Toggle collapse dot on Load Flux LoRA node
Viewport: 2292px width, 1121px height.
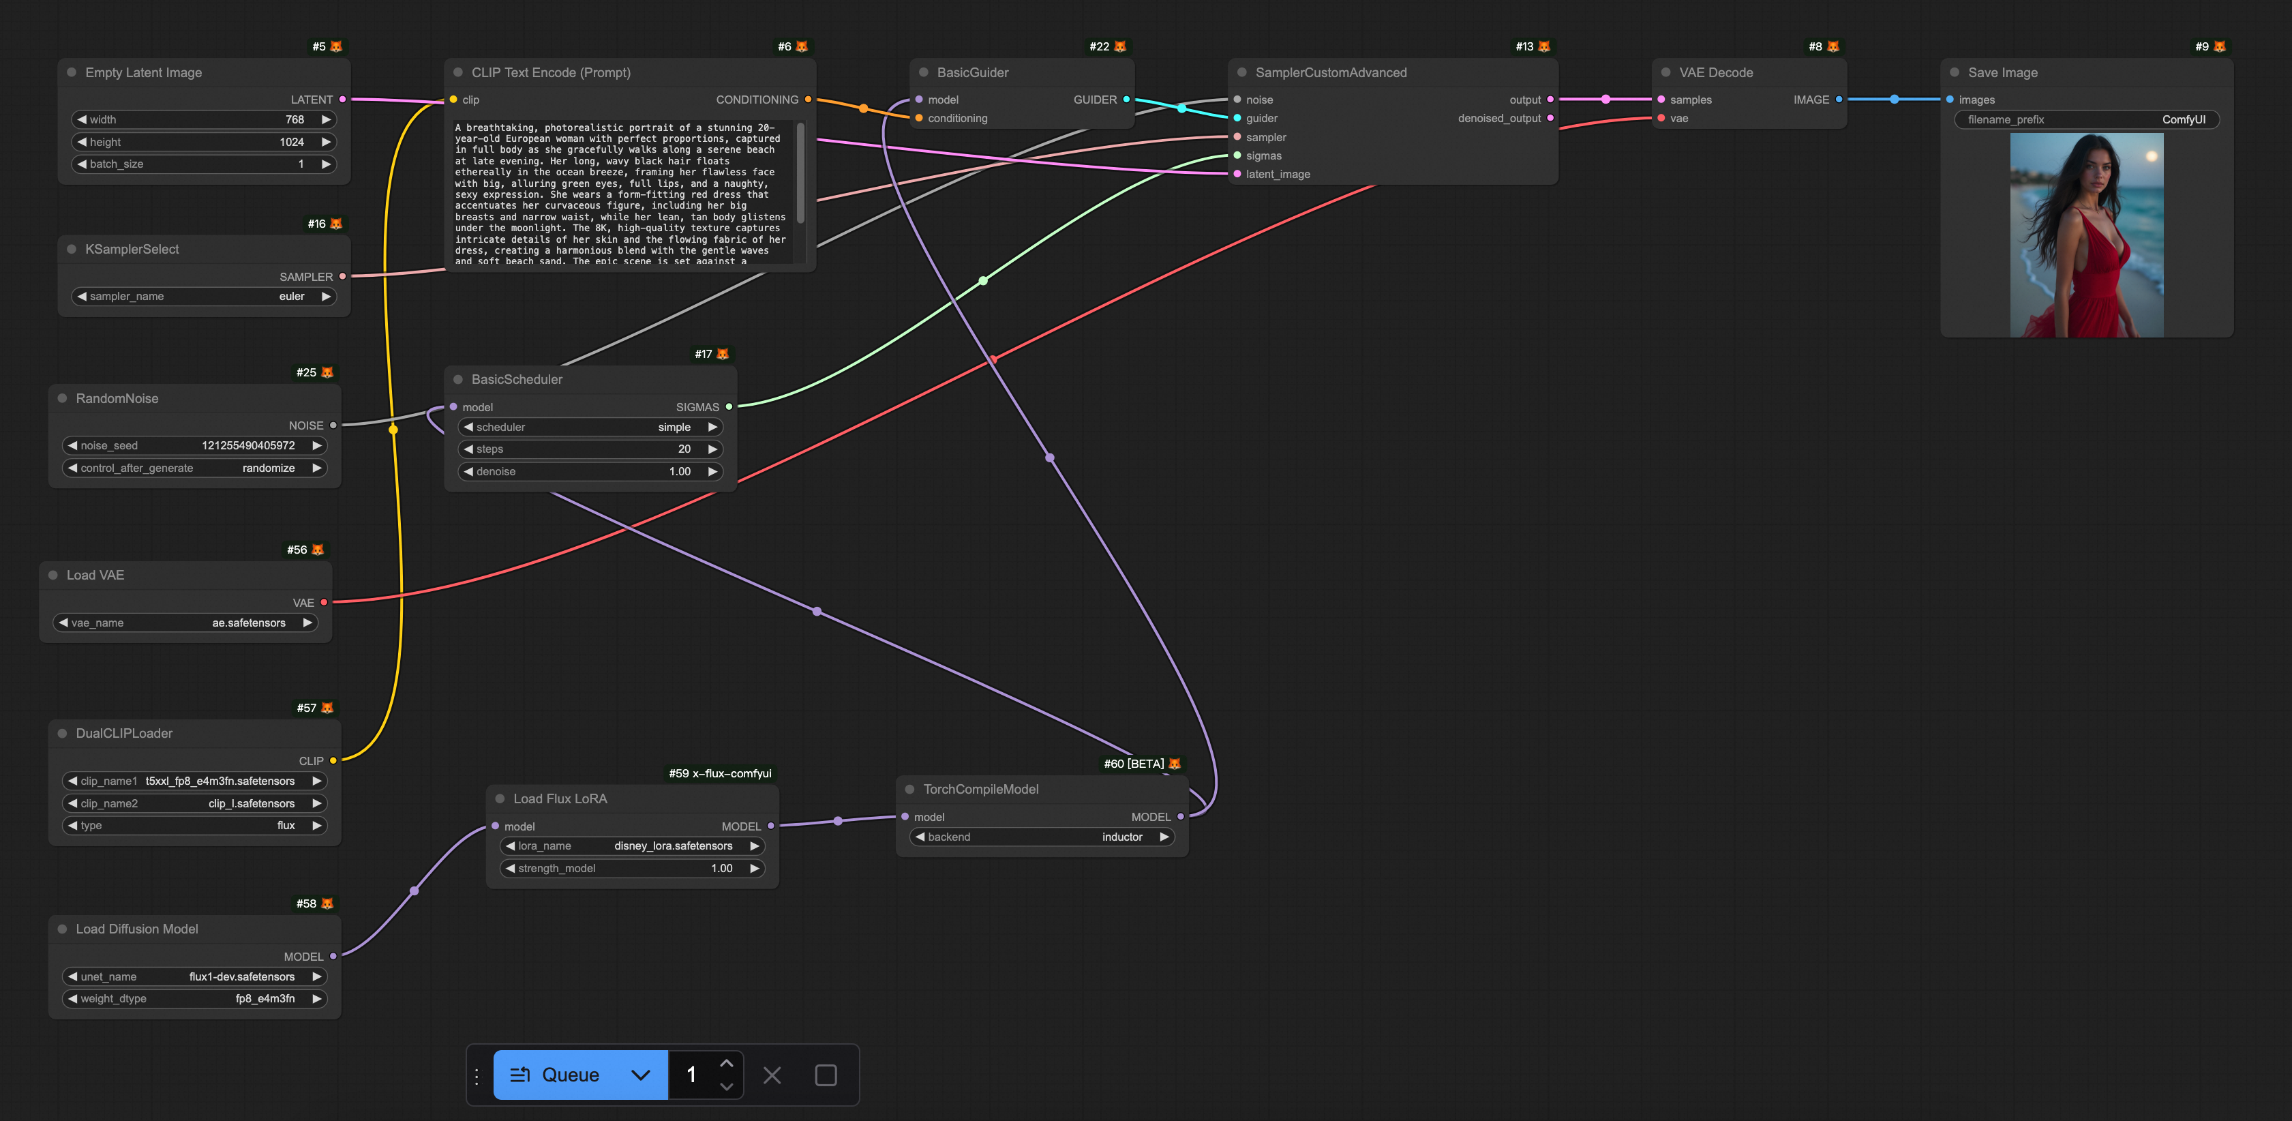(x=499, y=799)
